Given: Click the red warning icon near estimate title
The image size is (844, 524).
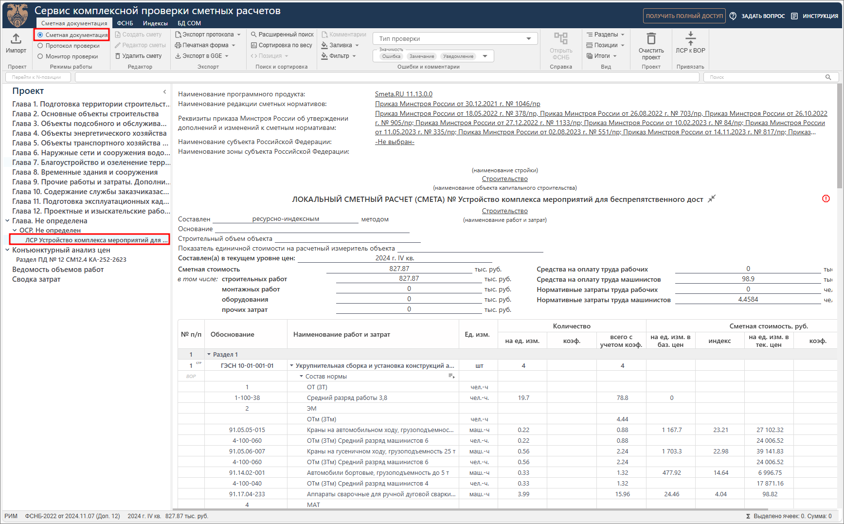Looking at the screenshot, I should [826, 199].
